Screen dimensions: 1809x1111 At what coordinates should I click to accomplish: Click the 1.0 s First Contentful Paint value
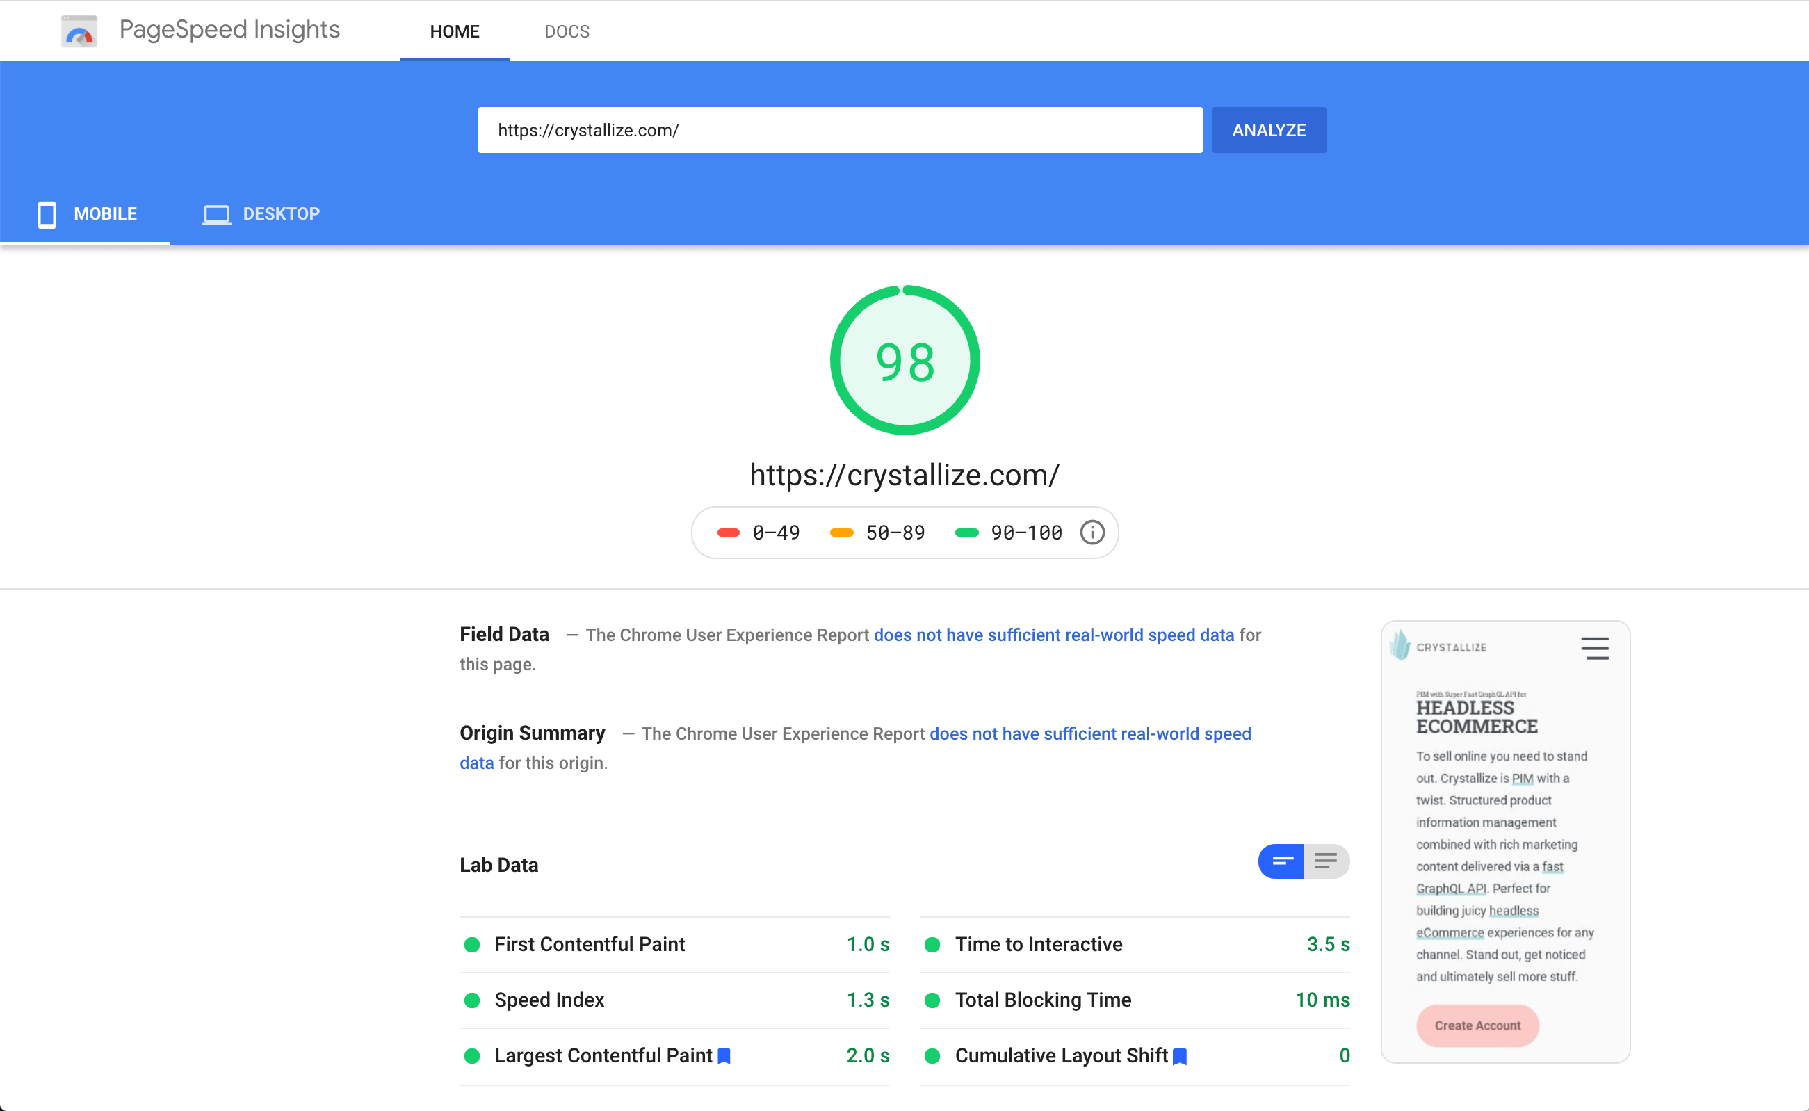point(868,945)
